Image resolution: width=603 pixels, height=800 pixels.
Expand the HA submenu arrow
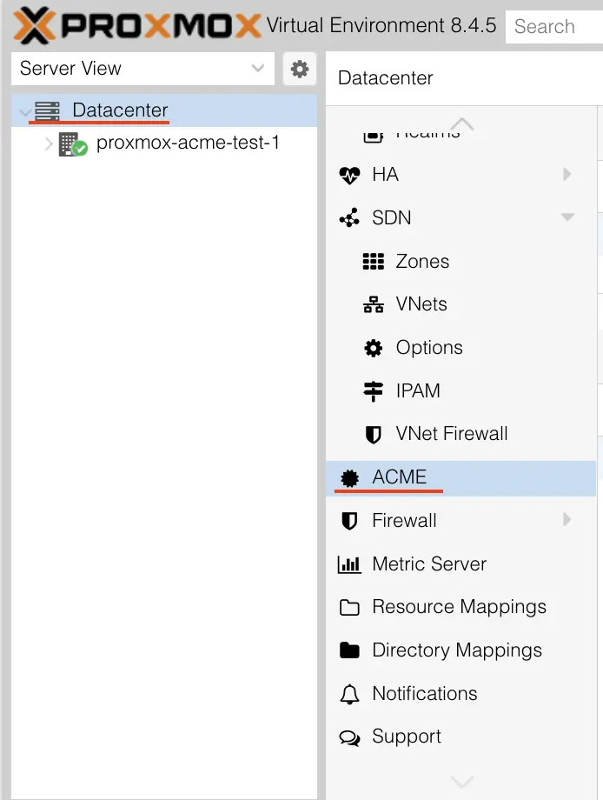567,174
